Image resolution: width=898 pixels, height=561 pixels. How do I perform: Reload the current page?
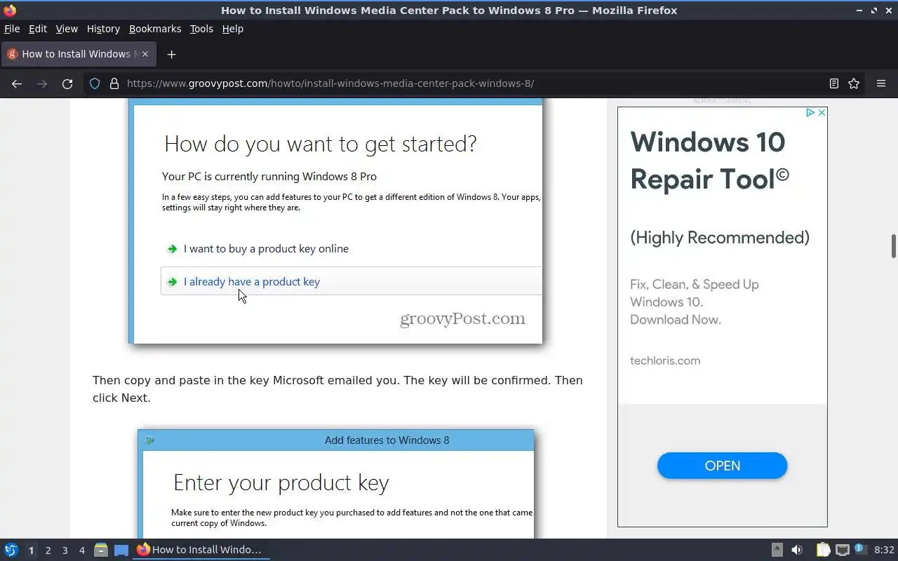67,83
